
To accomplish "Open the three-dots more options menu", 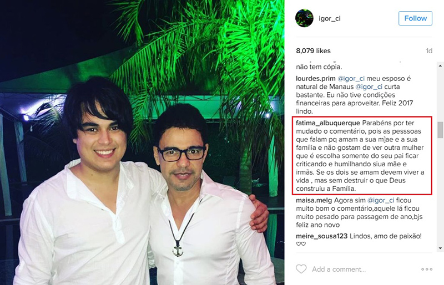I will 426,269.
